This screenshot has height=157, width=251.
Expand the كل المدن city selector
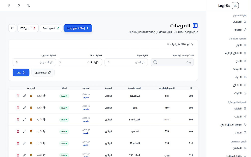click(x=126, y=62)
